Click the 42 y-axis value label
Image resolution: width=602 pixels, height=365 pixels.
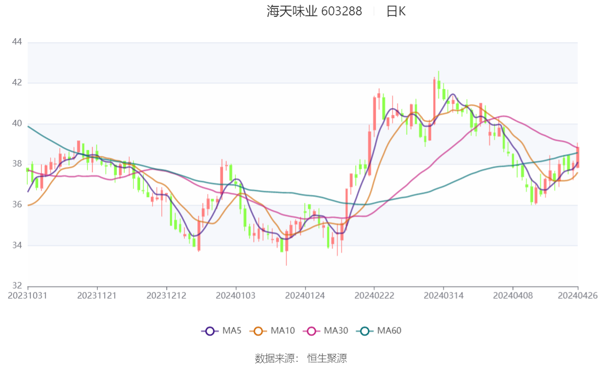[17, 83]
